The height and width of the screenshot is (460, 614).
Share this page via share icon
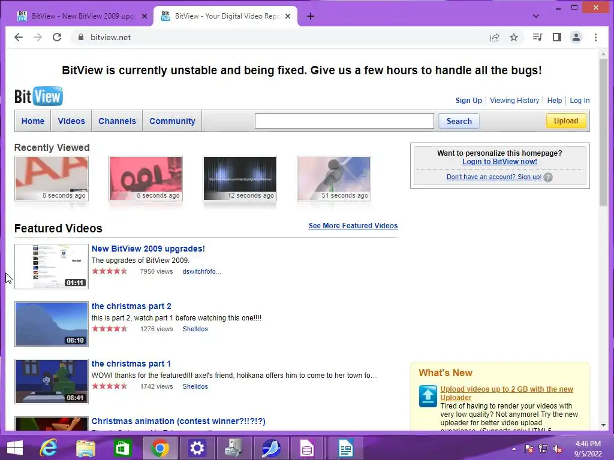[495, 37]
